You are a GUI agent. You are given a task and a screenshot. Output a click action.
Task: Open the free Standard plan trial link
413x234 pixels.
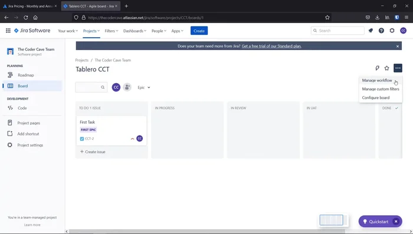271,46
